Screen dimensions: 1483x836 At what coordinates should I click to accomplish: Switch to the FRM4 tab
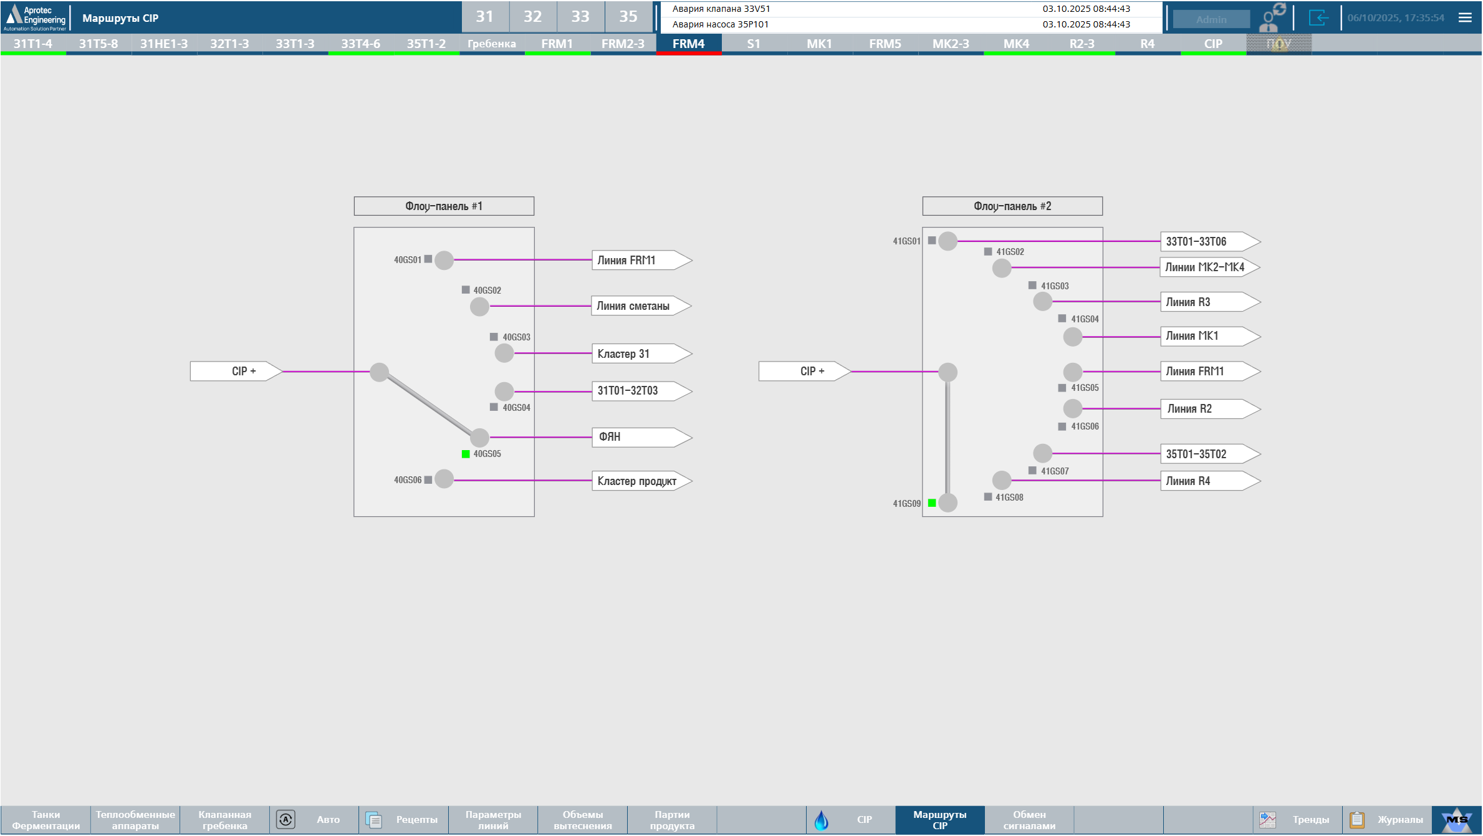coord(688,44)
